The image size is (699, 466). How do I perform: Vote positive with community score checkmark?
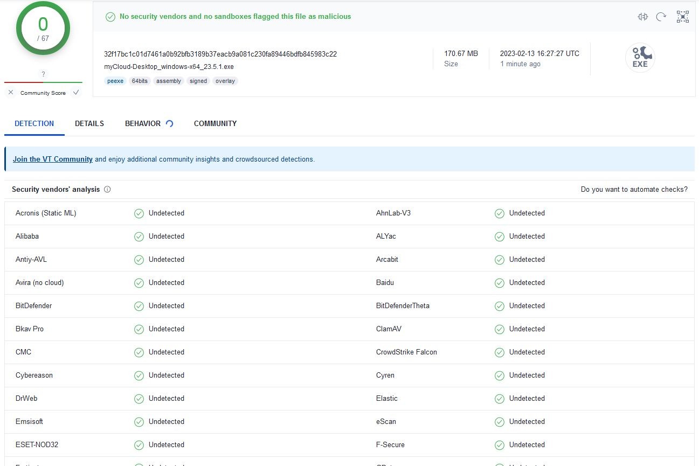pos(76,93)
